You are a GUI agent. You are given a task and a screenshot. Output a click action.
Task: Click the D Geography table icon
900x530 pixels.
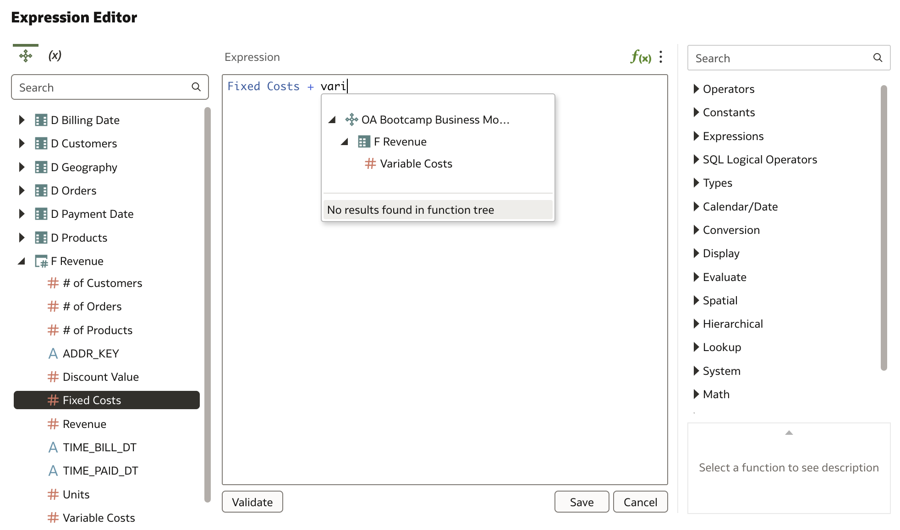coord(41,167)
